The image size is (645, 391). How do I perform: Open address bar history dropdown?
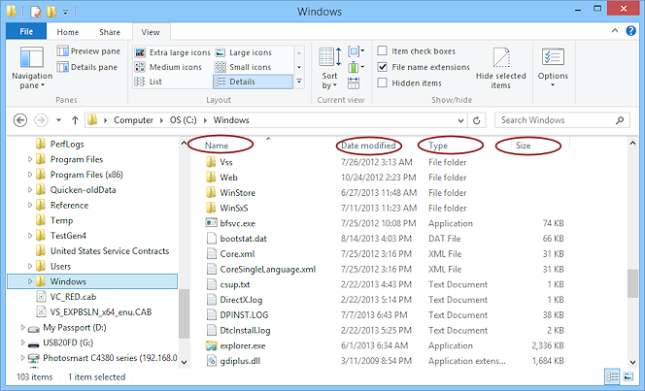point(460,120)
